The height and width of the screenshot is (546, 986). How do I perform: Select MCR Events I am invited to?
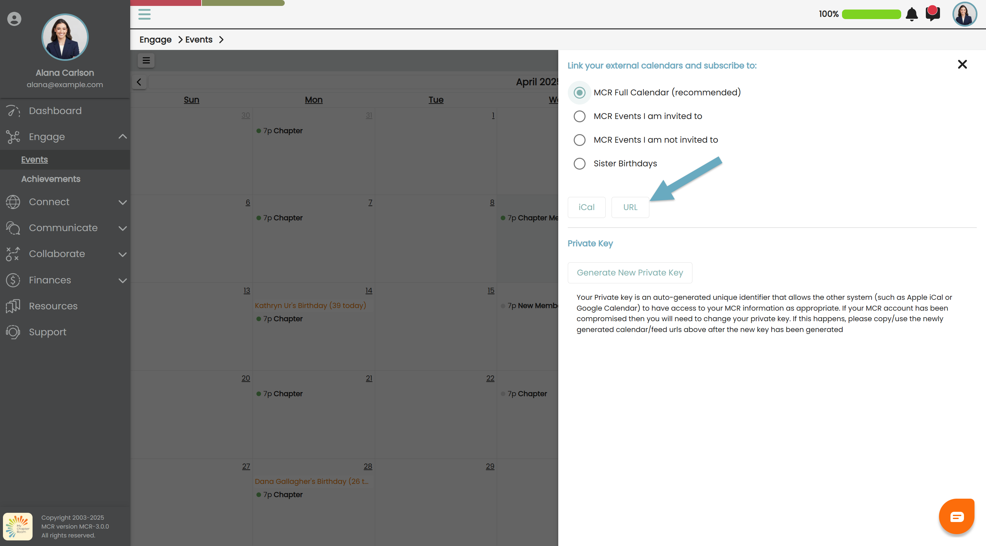coord(580,116)
